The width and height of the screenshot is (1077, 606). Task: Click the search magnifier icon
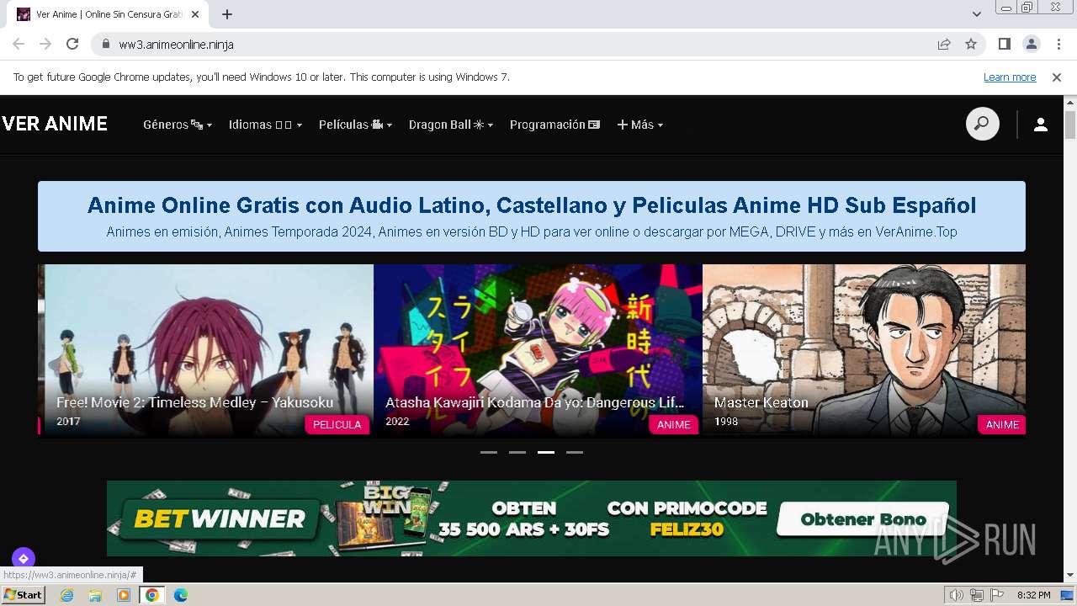pyautogui.click(x=982, y=125)
